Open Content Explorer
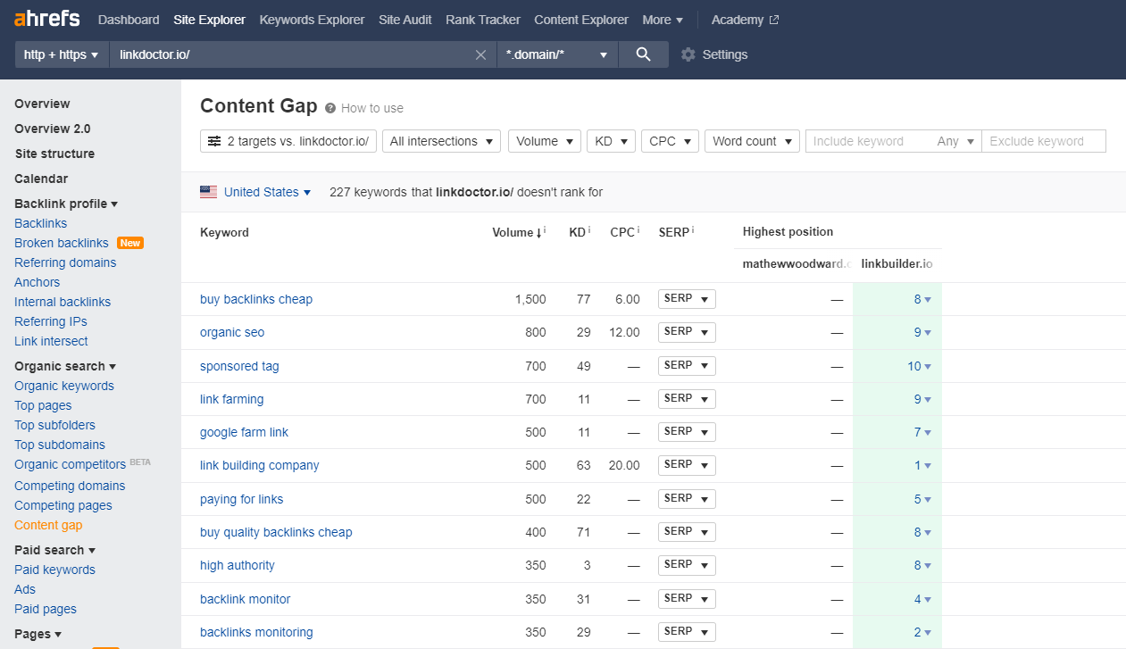The height and width of the screenshot is (649, 1126). point(581,20)
